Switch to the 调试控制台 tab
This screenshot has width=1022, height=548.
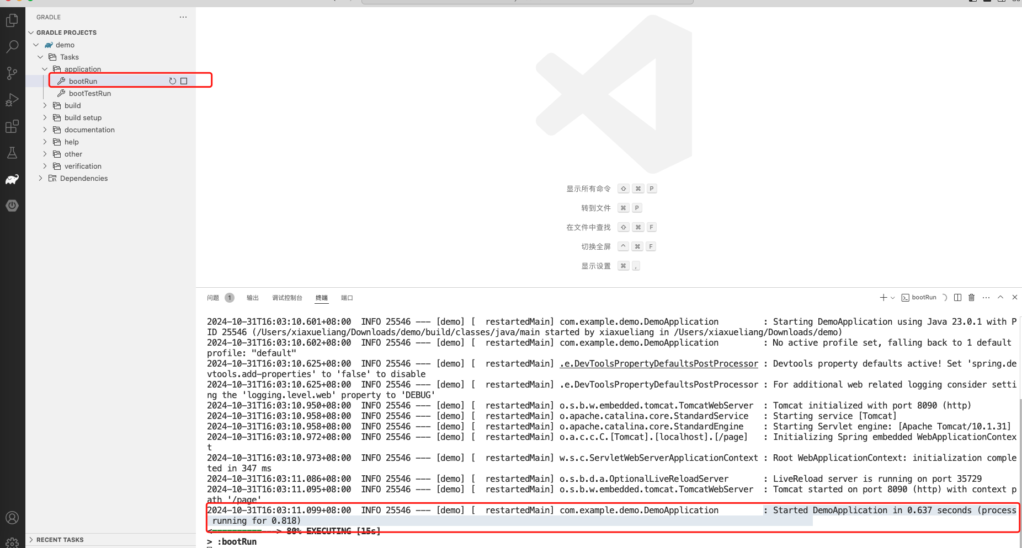(x=287, y=298)
